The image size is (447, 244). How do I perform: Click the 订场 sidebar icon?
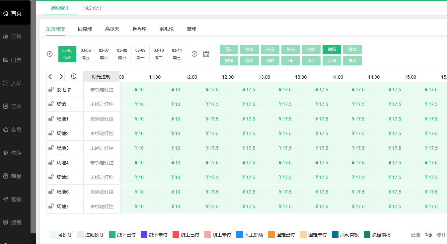[x=6, y=37]
